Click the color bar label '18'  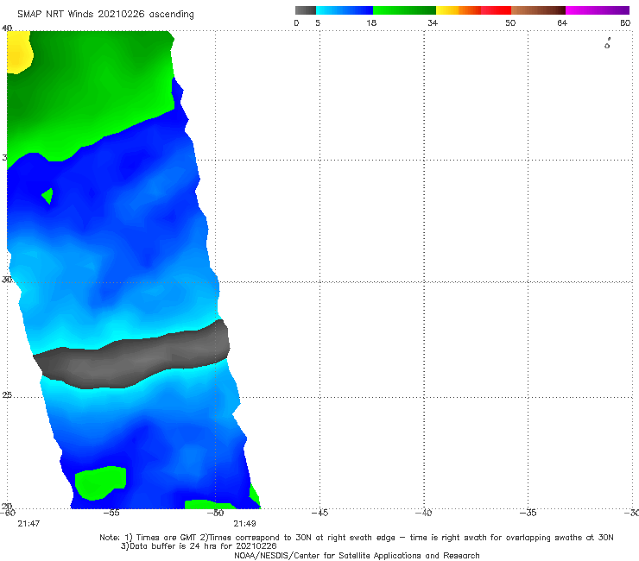coord(371,23)
